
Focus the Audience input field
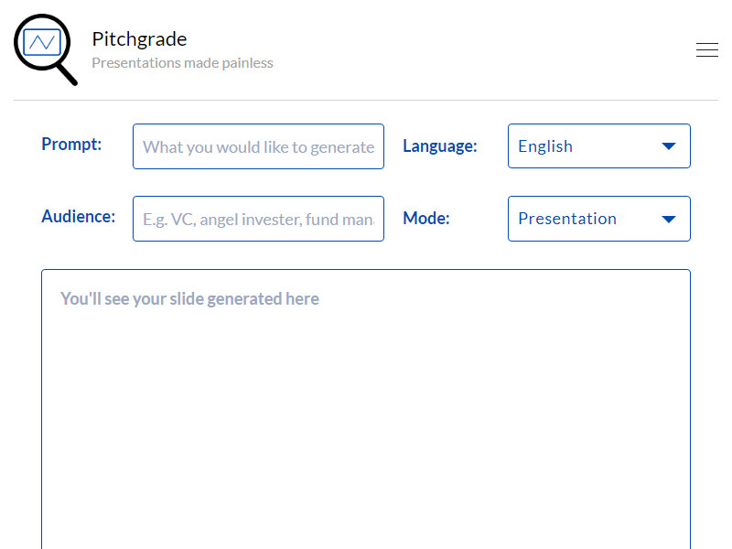click(258, 219)
